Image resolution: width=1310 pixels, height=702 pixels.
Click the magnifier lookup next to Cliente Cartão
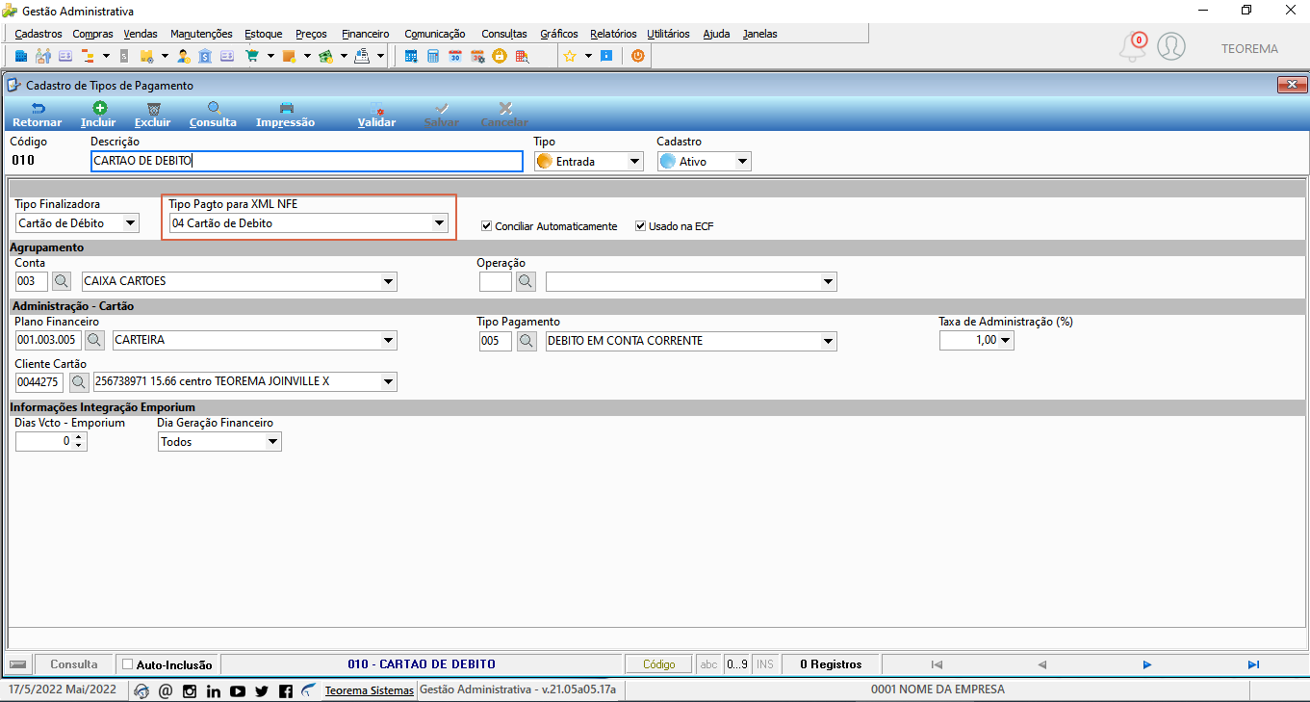[79, 381]
